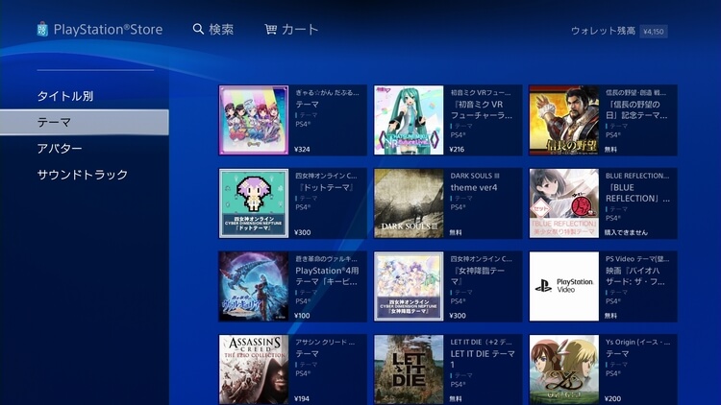Click the ¥324 price
The width and height of the screenshot is (721, 405).
pyautogui.click(x=302, y=149)
